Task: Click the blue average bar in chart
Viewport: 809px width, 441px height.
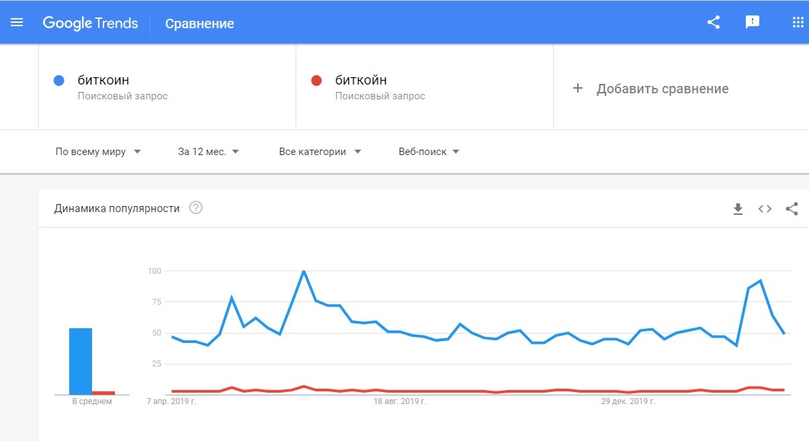Action: (x=81, y=361)
